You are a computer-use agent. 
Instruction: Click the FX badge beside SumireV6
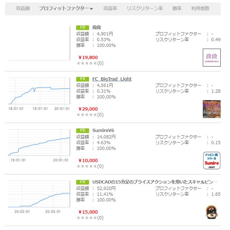[x=82, y=131]
